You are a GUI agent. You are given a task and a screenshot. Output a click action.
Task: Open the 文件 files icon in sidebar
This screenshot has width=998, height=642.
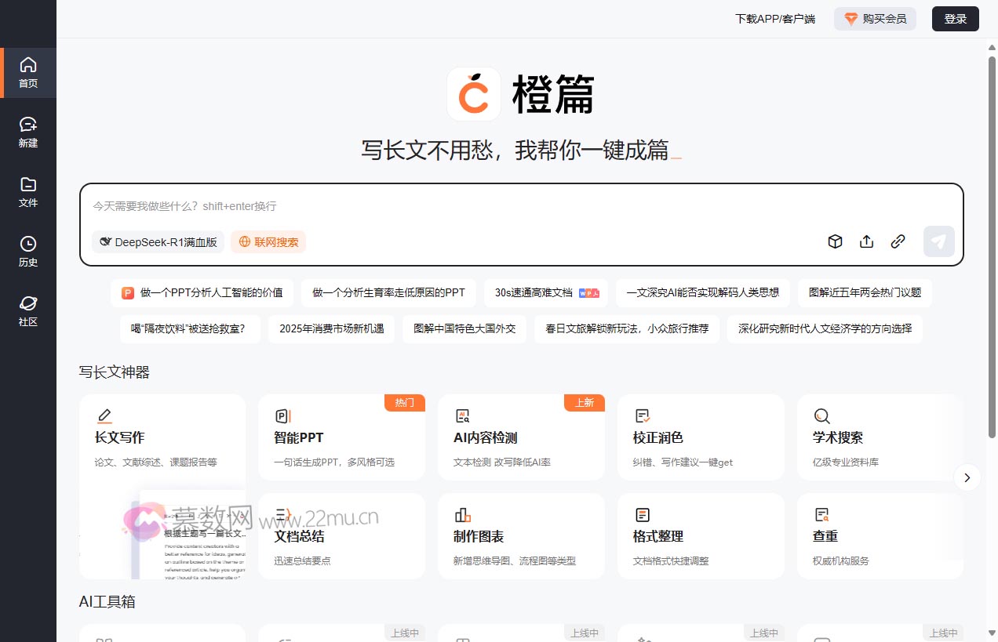coord(28,191)
